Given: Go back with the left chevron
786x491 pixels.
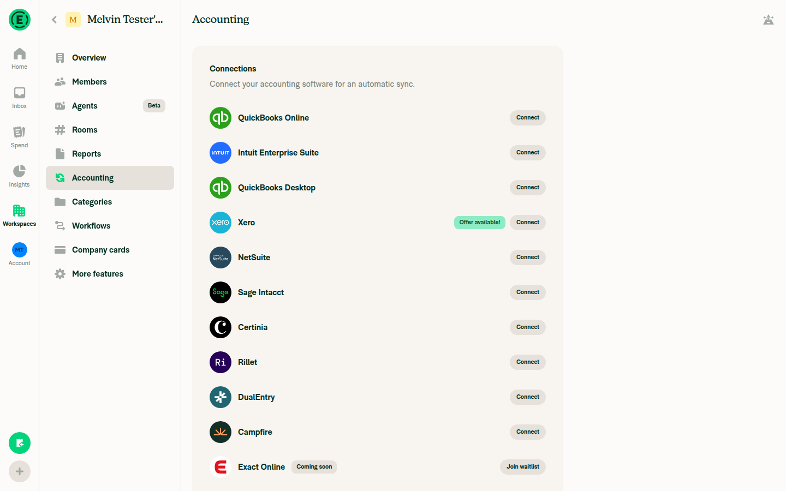Looking at the screenshot, I should click(54, 20).
